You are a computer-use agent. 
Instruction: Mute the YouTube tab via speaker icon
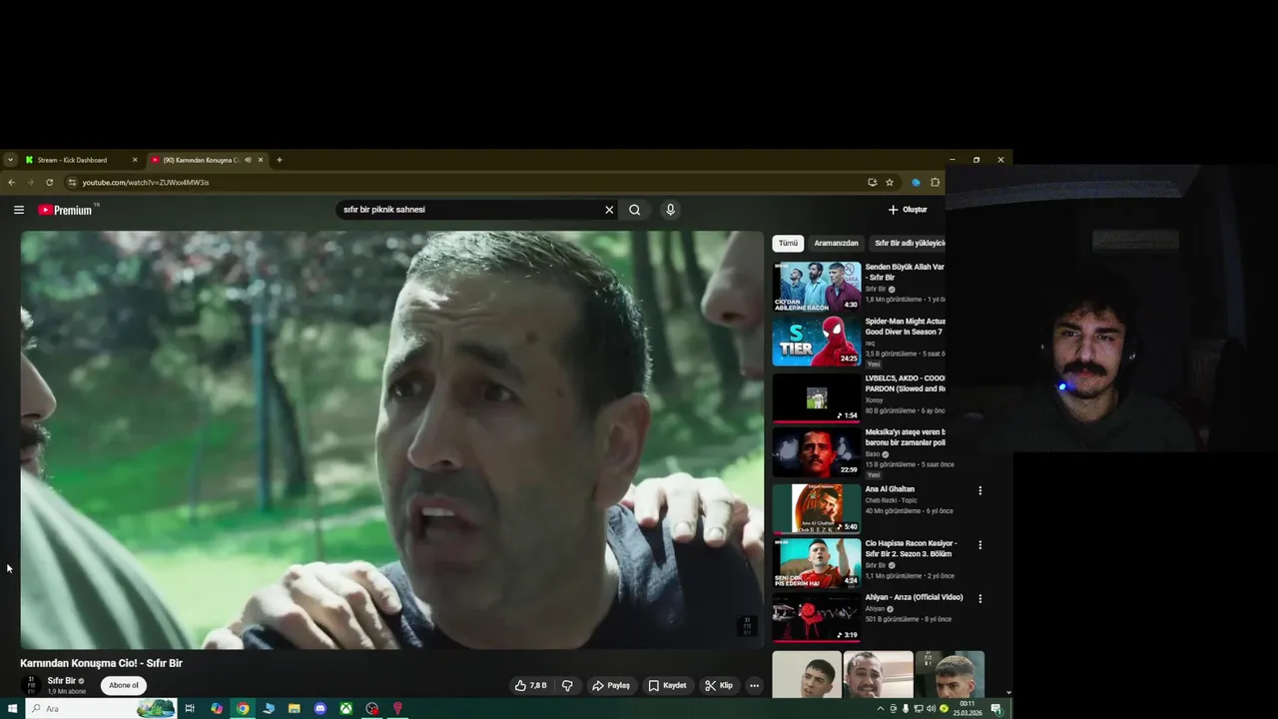pyautogui.click(x=248, y=160)
